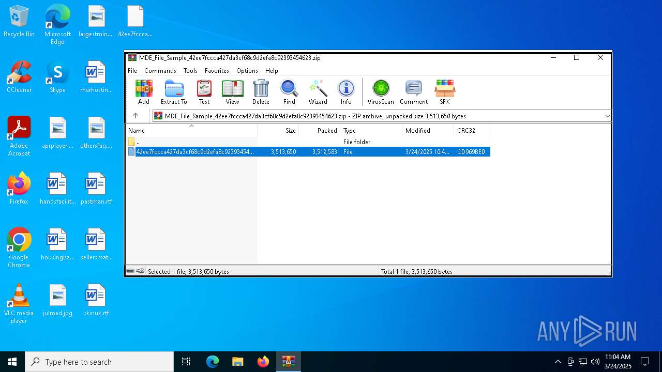Screen dimensions: 662x372
Task: Select sellersmat document on desktop
Action: (96, 245)
